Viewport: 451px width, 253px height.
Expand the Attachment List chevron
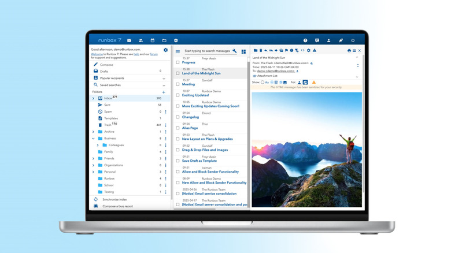357,77
